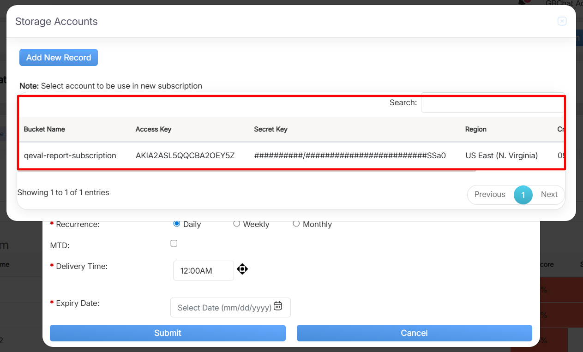Sort by Bucket Name column header

click(44, 129)
